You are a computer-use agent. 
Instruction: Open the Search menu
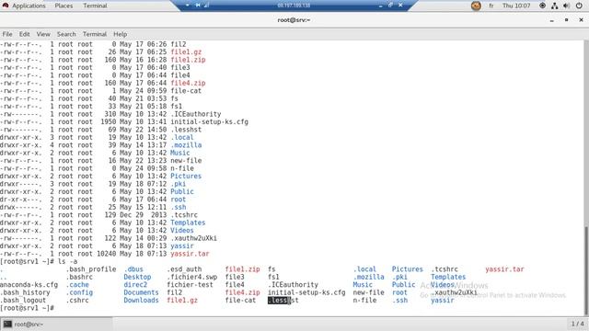pyautogui.click(x=66, y=34)
